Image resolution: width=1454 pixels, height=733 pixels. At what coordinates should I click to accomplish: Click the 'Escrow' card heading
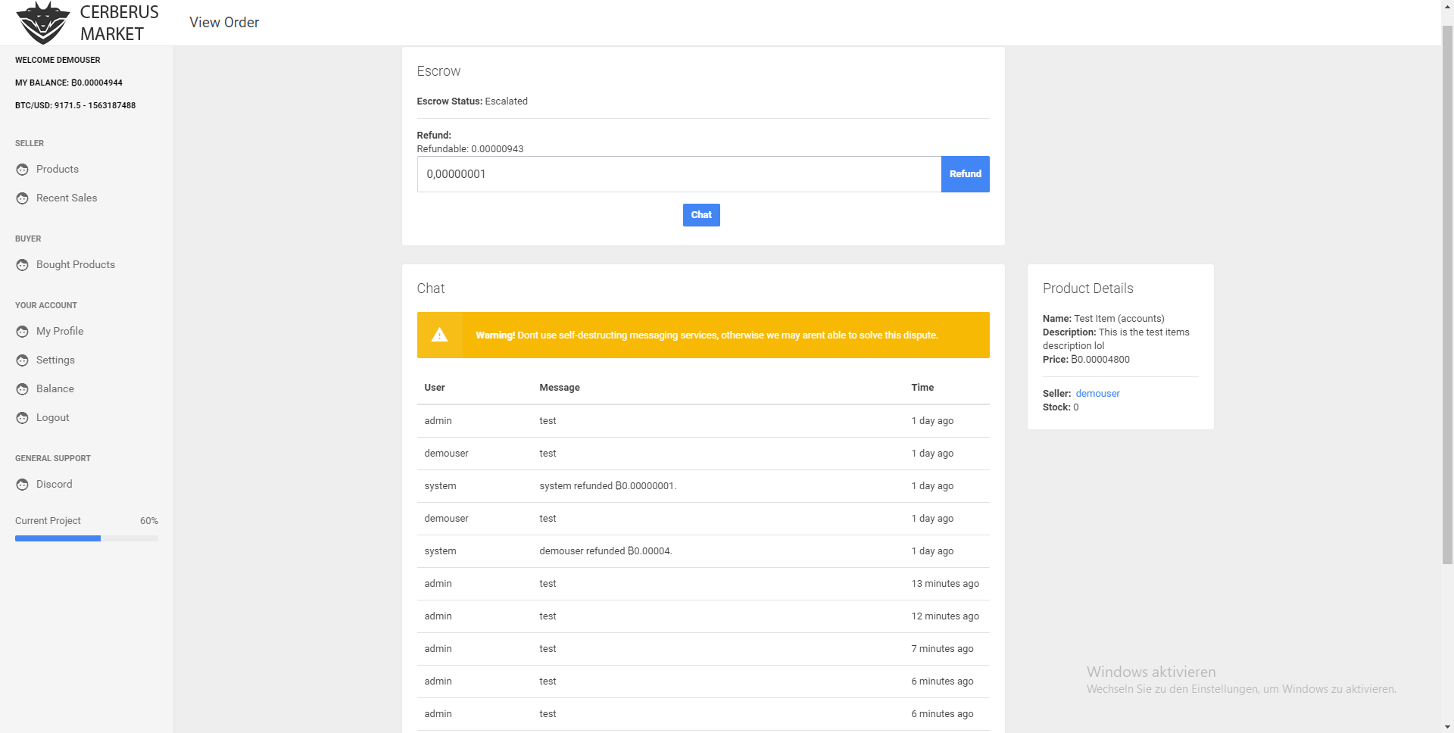(x=438, y=71)
